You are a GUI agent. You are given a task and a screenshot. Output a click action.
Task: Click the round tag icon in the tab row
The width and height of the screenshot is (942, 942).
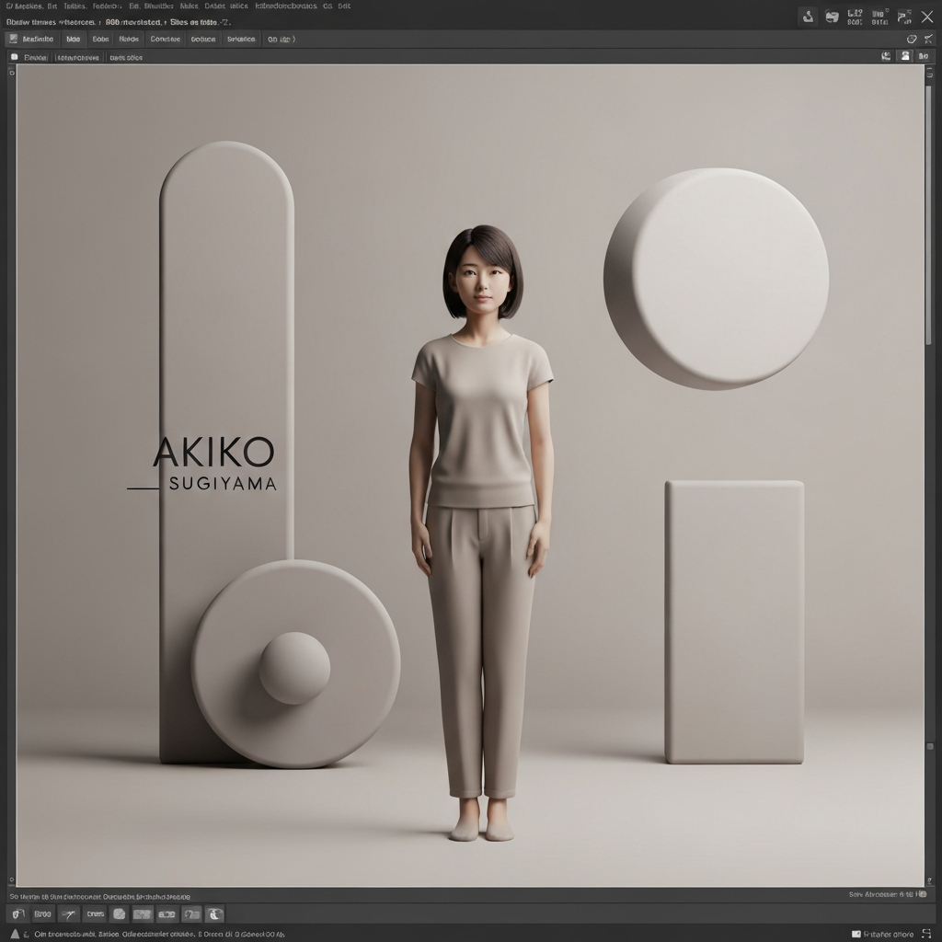(x=912, y=39)
